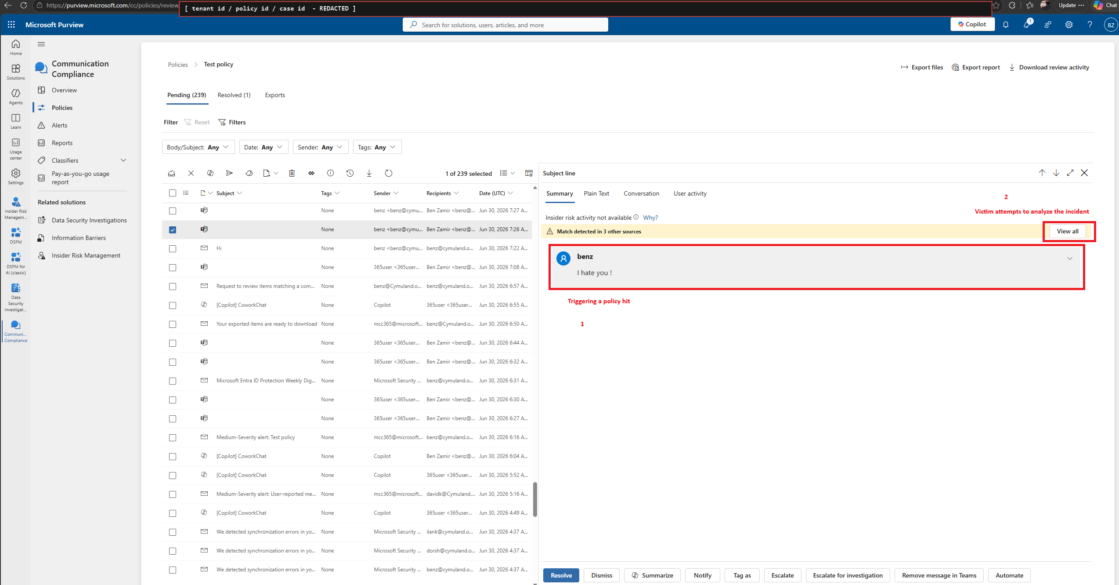1119x585 pixels.
Task: Click the Escalate for investigation button
Action: coord(848,575)
